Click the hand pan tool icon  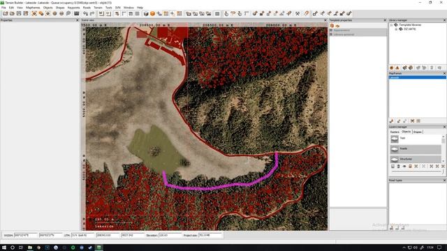pos(226,13)
